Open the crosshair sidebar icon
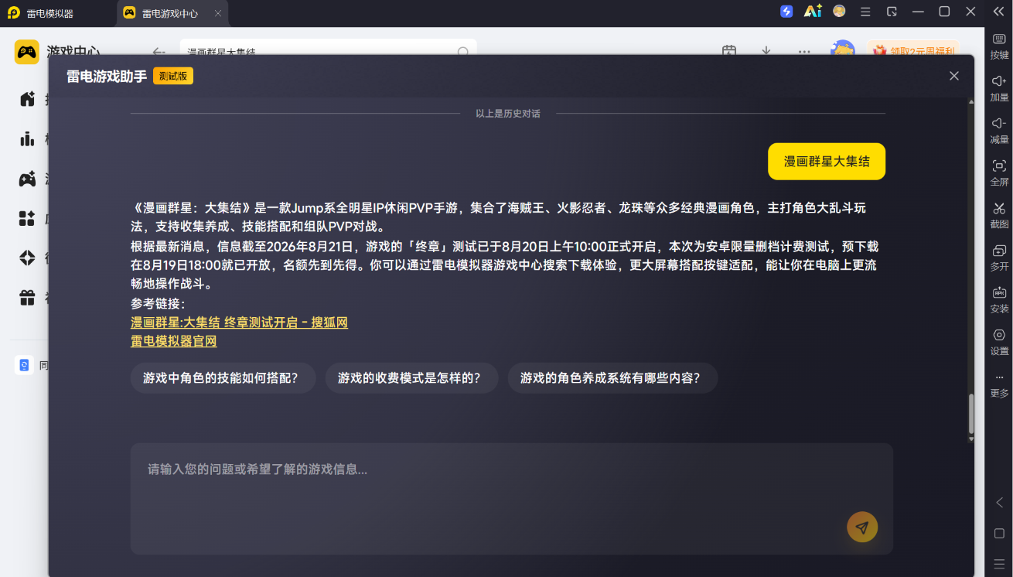 point(28,258)
